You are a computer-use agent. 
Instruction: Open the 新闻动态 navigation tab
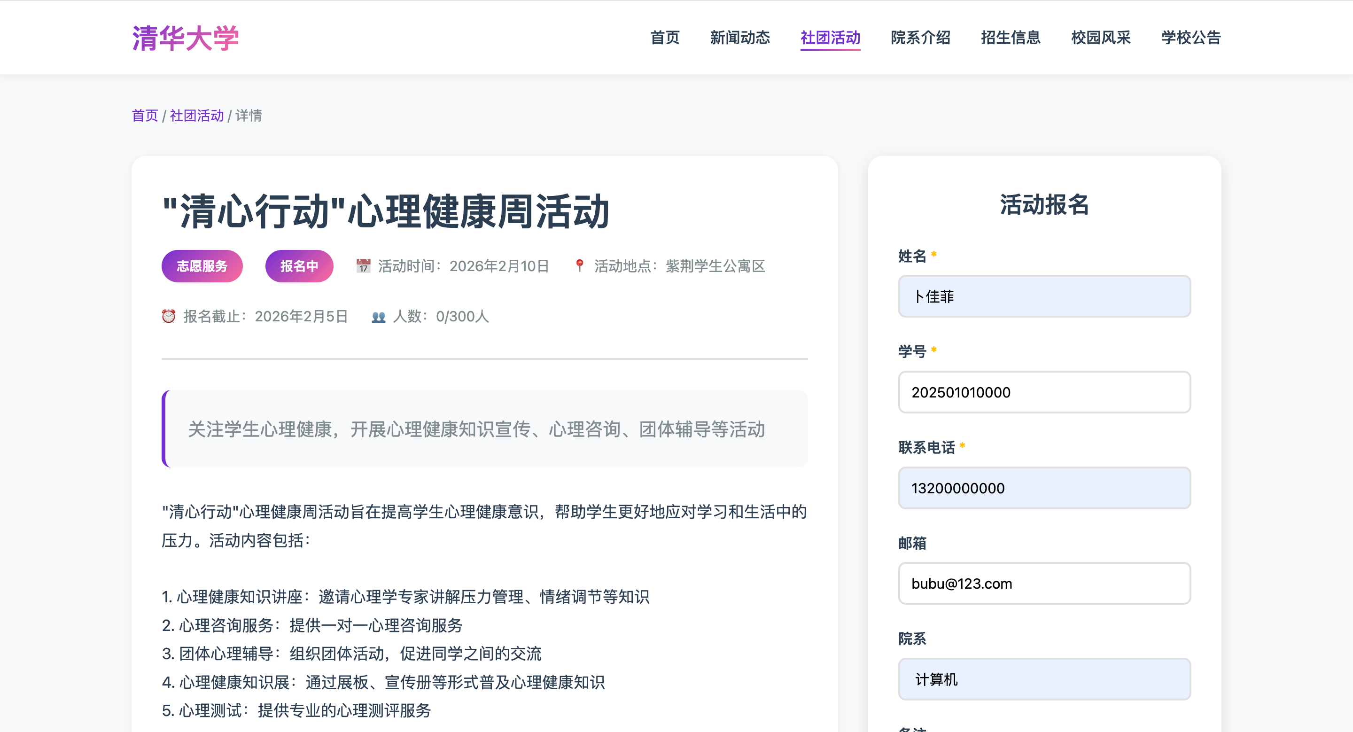[739, 38]
